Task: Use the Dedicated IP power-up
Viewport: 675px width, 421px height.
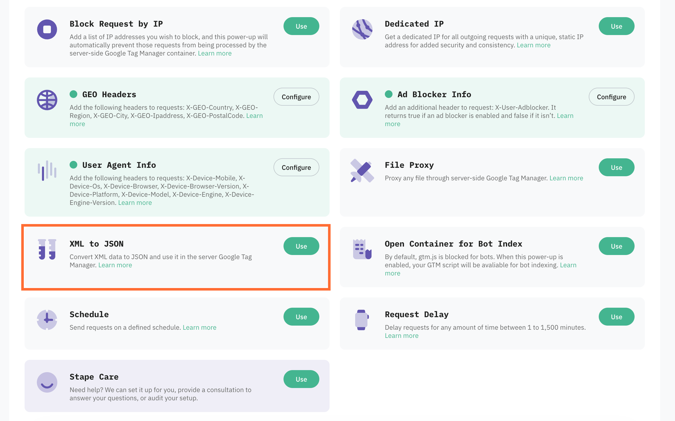Action: 616,26
